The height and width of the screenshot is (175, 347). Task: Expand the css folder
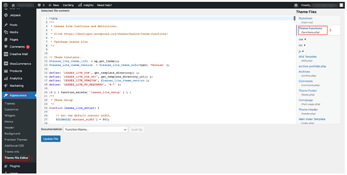(x=302, y=39)
